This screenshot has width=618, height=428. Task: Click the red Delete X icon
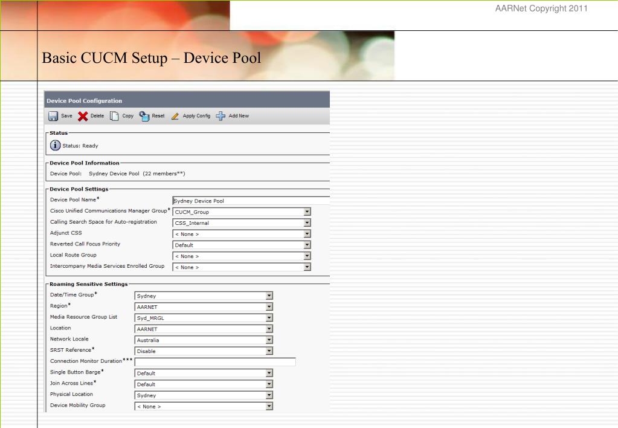point(82,116)
